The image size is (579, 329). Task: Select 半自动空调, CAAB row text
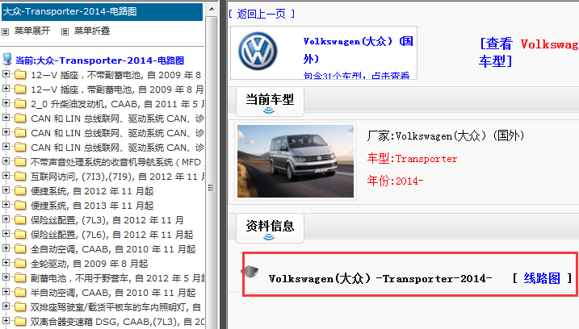[113, 294]
